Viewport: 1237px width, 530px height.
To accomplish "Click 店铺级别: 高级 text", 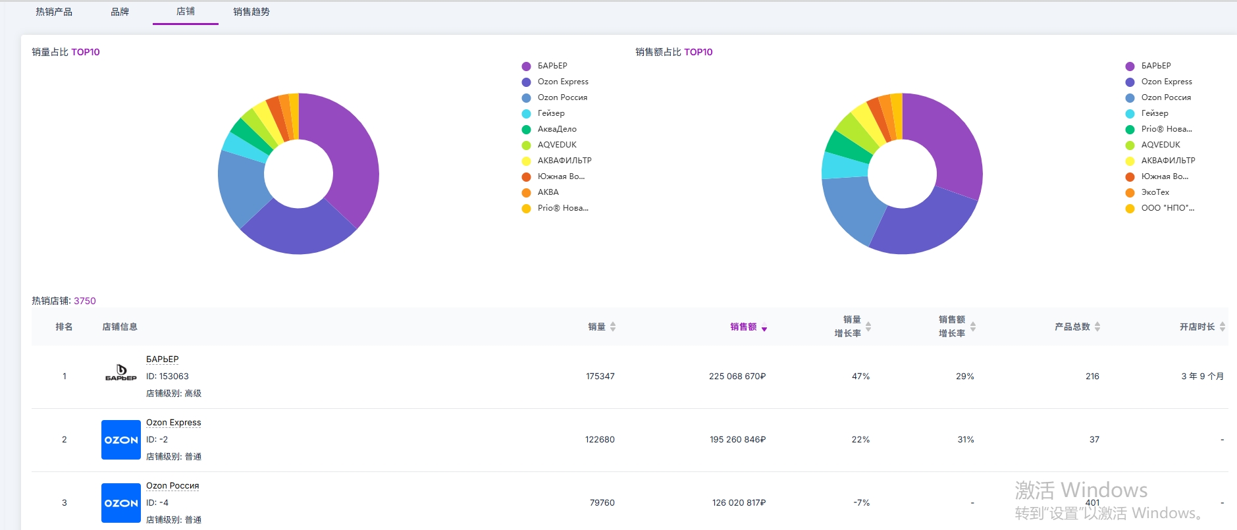I will (x=174, y=394).
